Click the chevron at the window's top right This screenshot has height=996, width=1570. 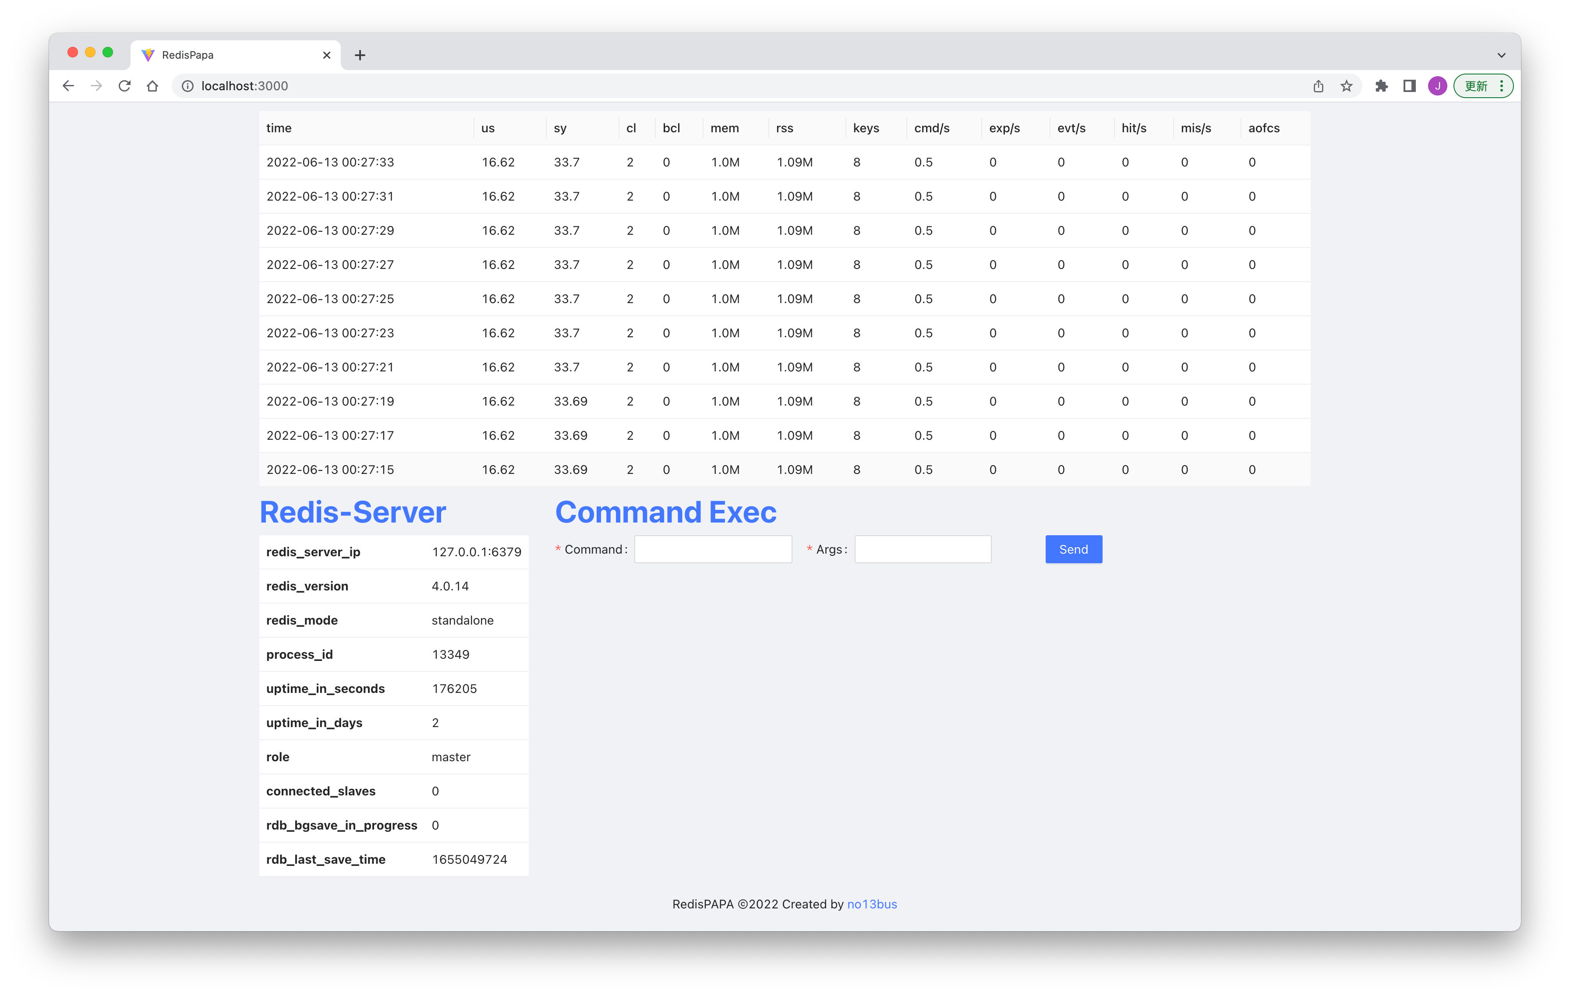pyautogui.click(x=1502, y=55)
